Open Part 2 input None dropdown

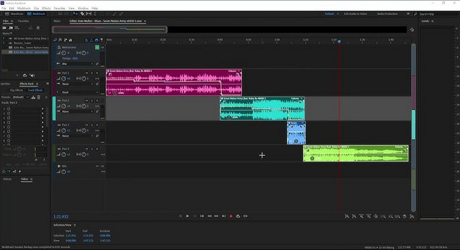[78, 111]
